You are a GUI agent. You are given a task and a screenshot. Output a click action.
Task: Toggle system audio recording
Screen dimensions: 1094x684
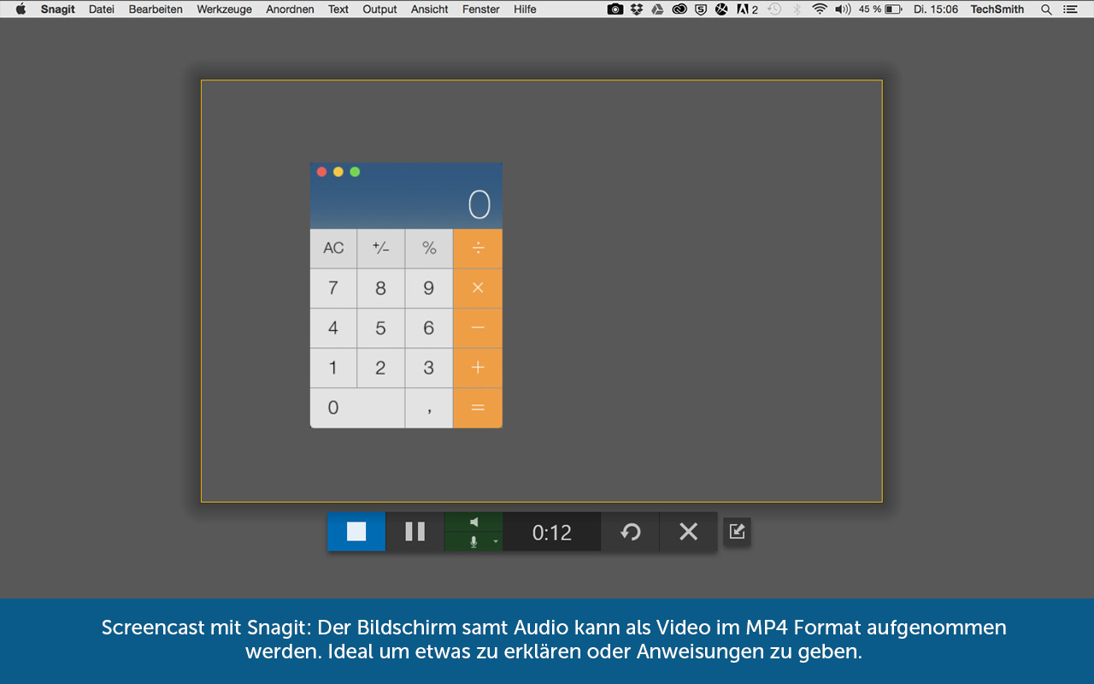tap(473, 522)
